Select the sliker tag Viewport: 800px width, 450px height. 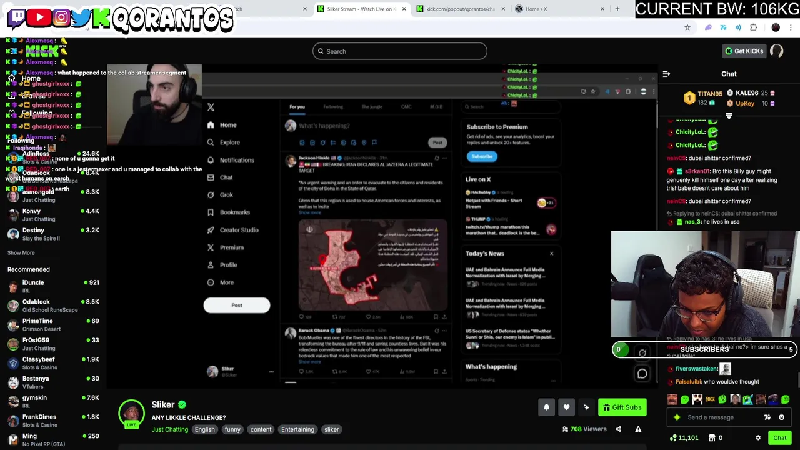pyautogui.click(x=331, y=429)
